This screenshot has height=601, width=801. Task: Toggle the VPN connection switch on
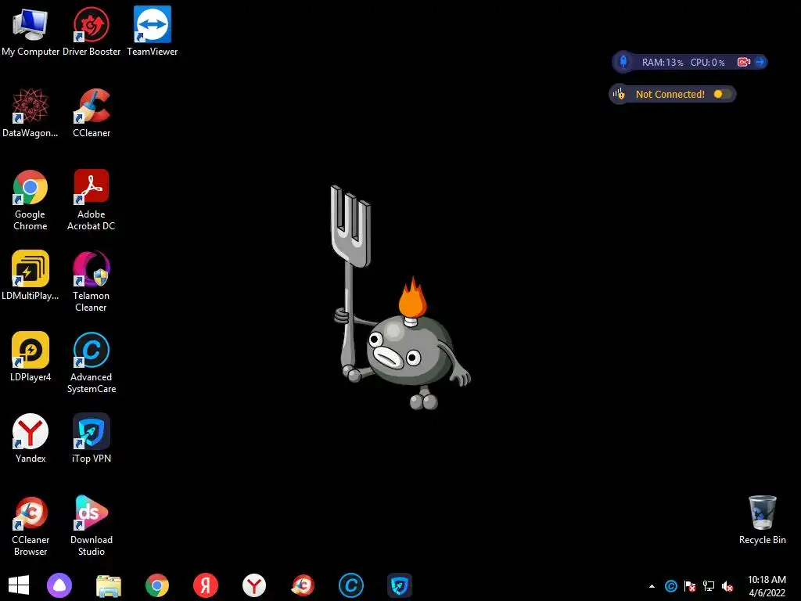pos(721,94)
